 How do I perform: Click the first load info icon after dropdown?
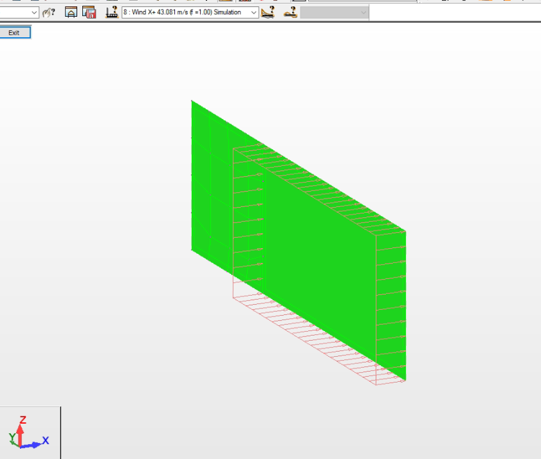pos(268,12)
